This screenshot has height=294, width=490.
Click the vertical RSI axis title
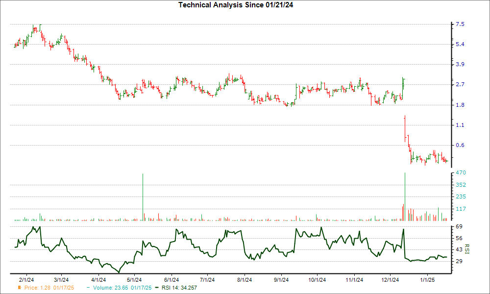pyautogui.click(x=467, y=249)
